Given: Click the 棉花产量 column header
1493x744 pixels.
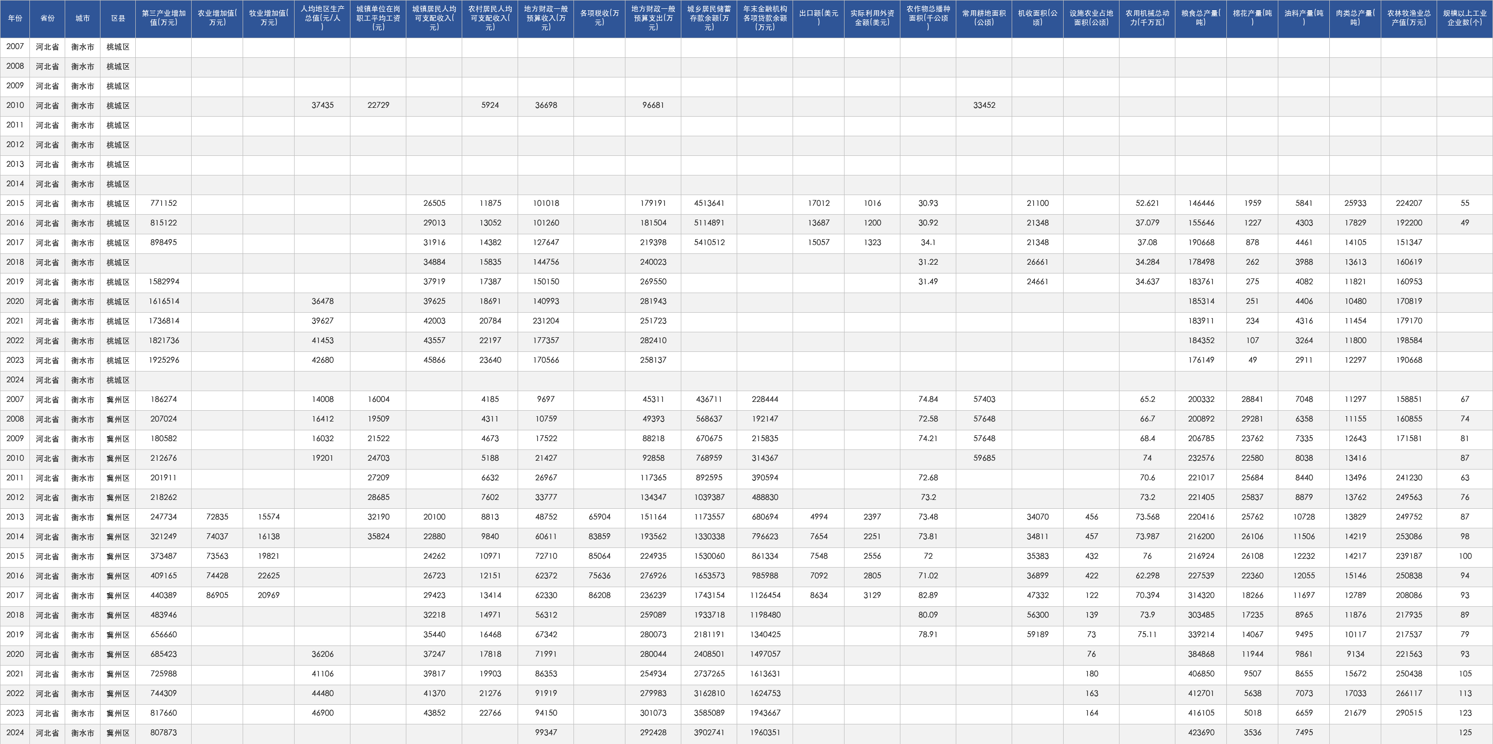Looking at the screenshot, I should (x=1252, y=19).
